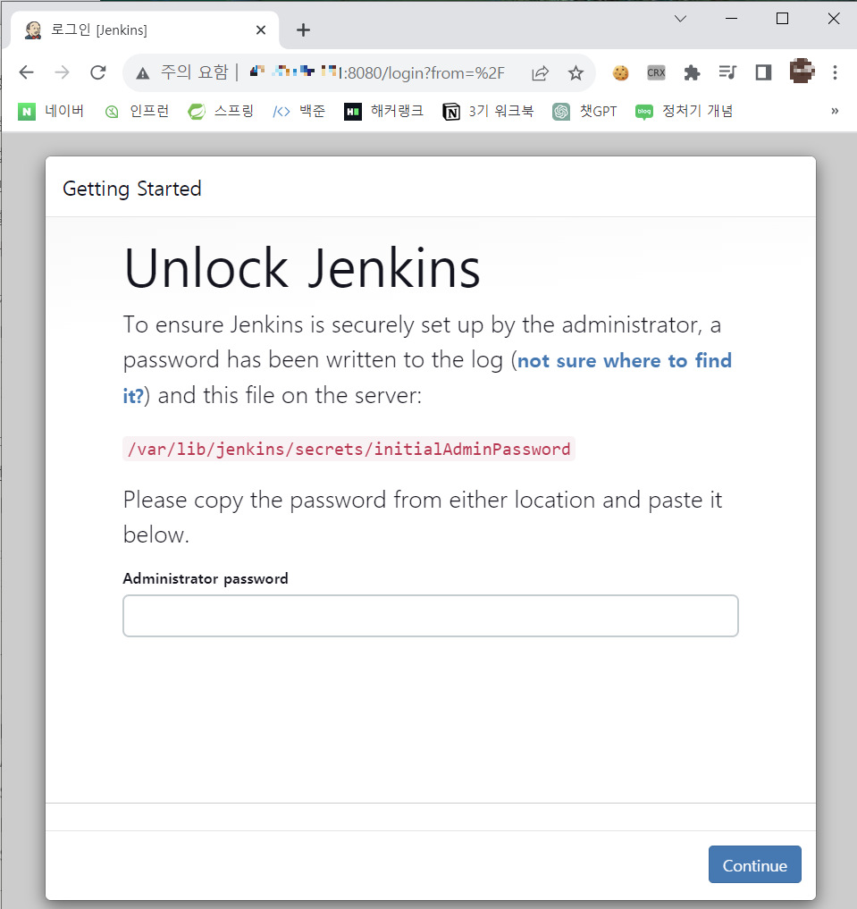
Task: Open the CRX extension icon
Action: [x=656, y=72]
